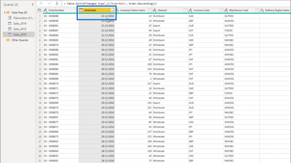Open the Sales_2014 query
The height and width of the screenshot is (163, 291).
(x=20, y=24)
